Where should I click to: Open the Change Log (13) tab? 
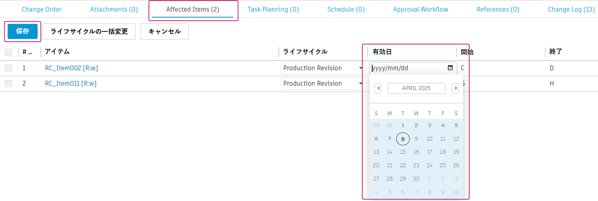(x=571, y=9)
